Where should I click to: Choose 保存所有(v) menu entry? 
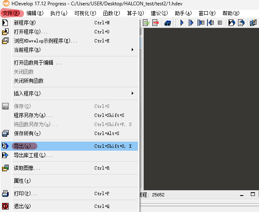point(69,133)
